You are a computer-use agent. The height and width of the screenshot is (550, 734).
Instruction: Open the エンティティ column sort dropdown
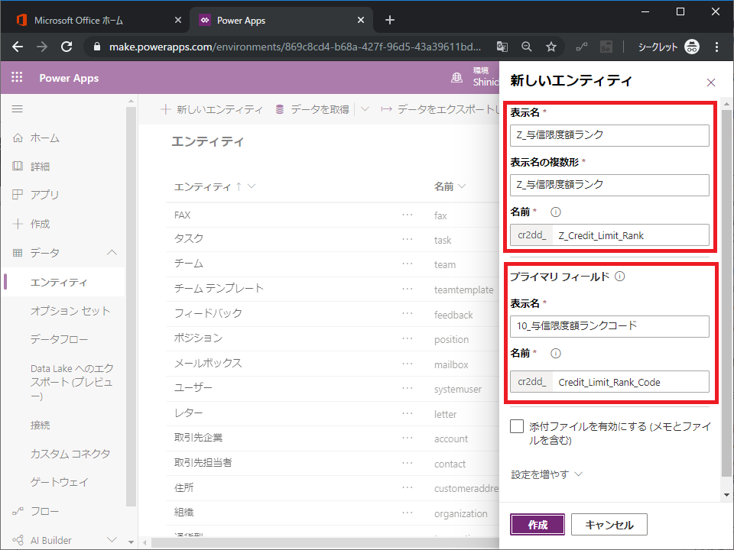pyautogui.click(x=252, y=187)
